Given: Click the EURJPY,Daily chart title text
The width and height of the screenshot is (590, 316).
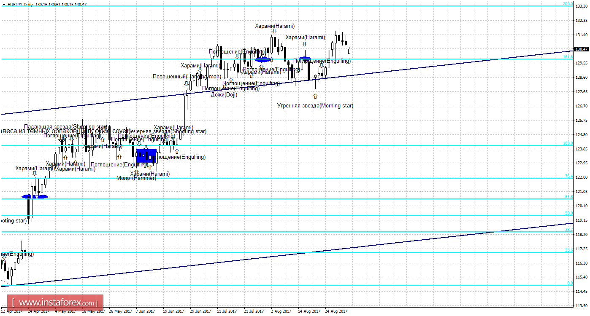Looking at the screenshot, I should (x=21, y=4).
